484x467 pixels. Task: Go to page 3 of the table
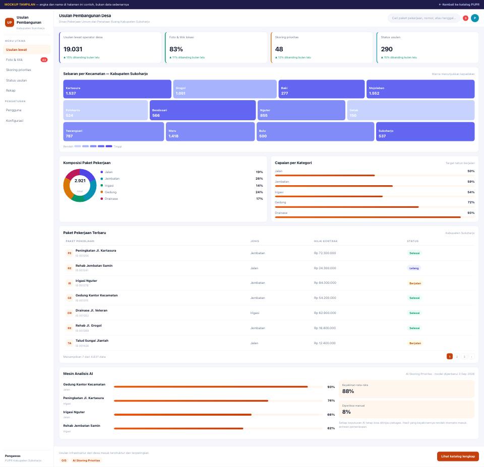(464, 357)
